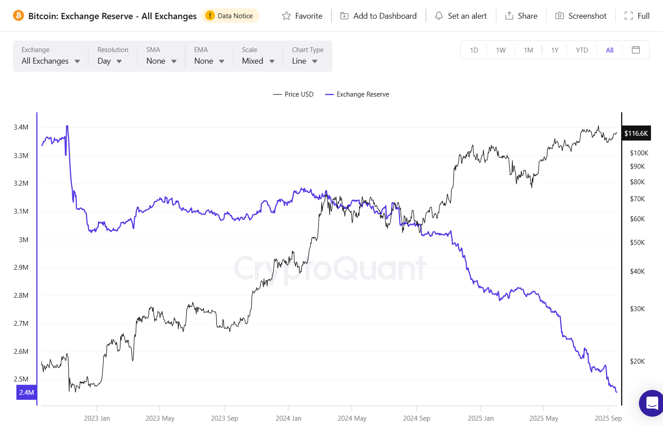The image size is (663, 426).
Task: Expand the Exchange dropdown
Action: [x=50, y=61]
